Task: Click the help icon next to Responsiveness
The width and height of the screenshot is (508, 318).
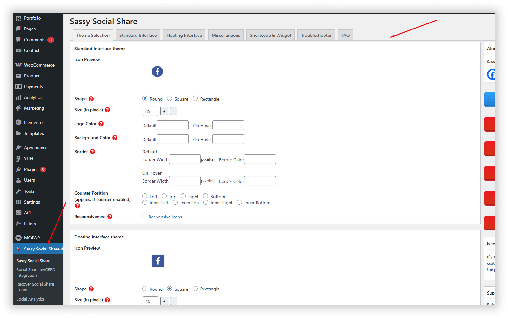Action: 110,217
